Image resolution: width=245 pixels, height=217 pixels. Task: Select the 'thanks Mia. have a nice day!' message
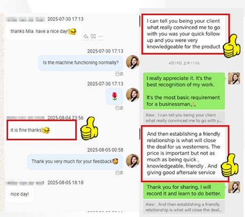click(x=43, y=31)
